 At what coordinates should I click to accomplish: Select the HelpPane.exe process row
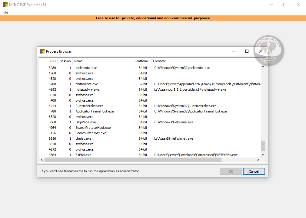point(150,122)
